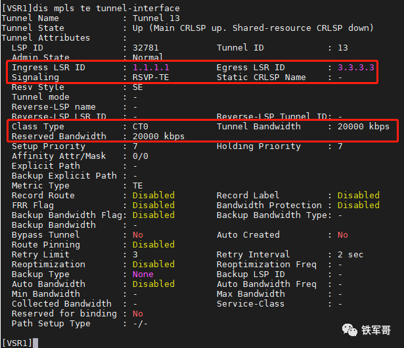
Task: Click the Retry Interval 2 sec value
Action: pos(351,255)
